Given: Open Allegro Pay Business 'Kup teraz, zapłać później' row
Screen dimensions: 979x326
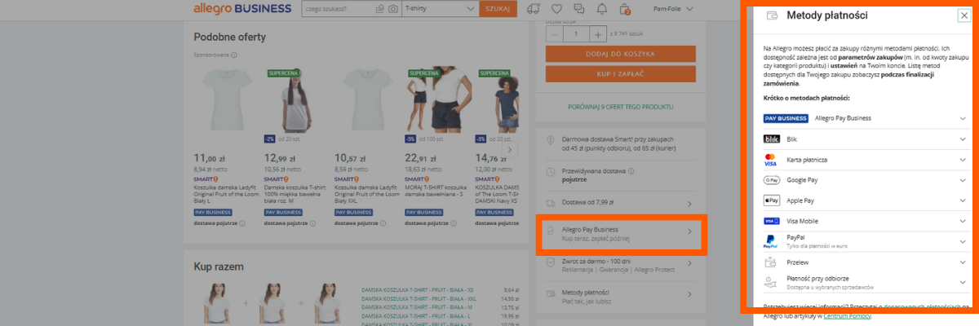Looking at the screenshot, I should point(620,234).
